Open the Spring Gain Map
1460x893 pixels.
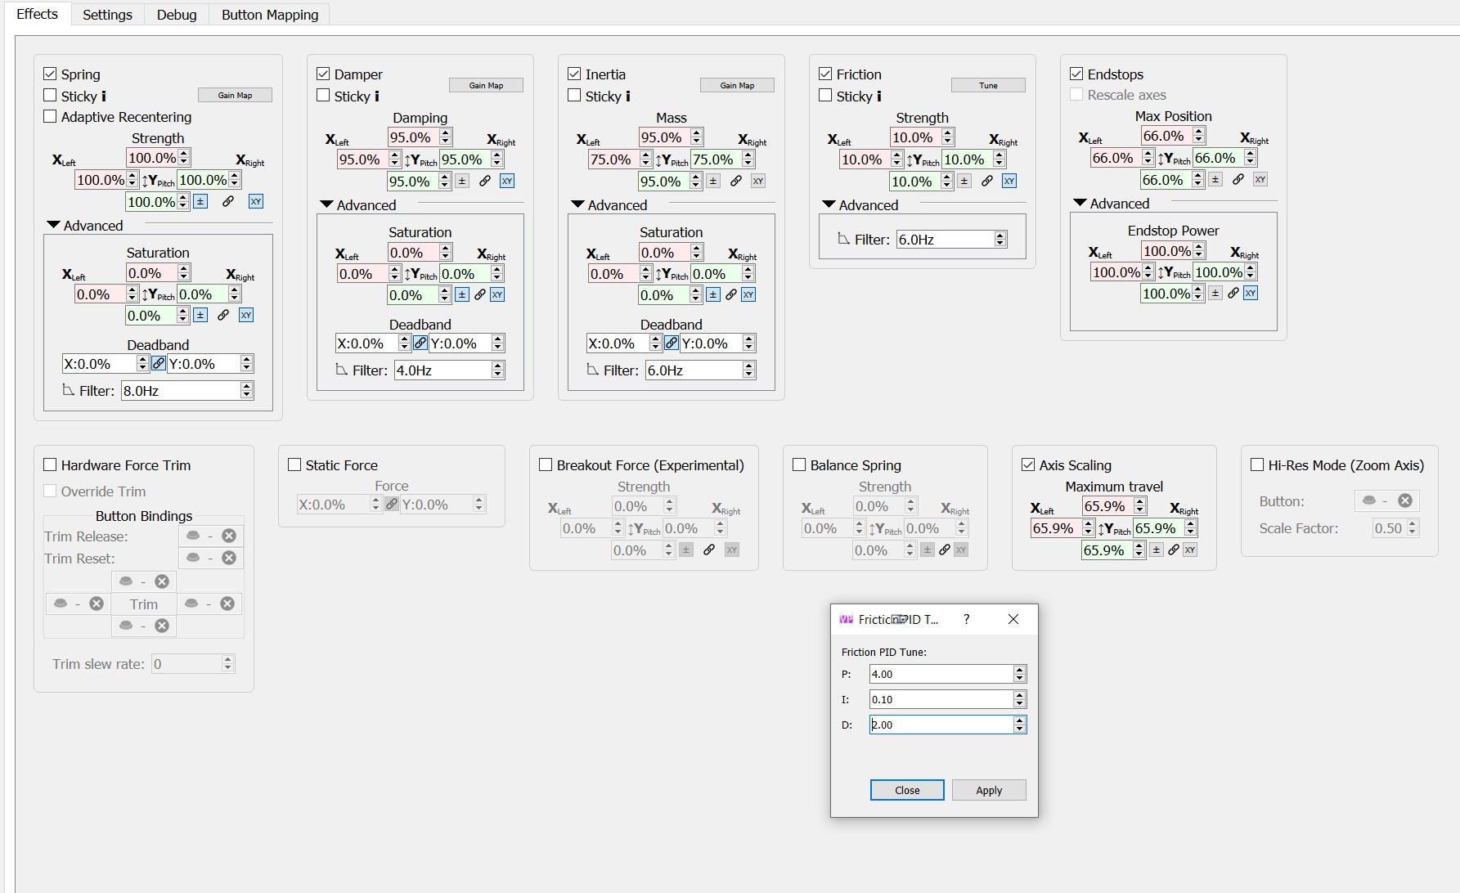click(x=235, y=95)
